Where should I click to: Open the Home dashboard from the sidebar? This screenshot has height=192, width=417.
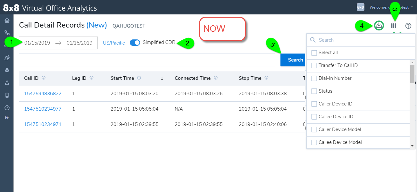[6, 20]
